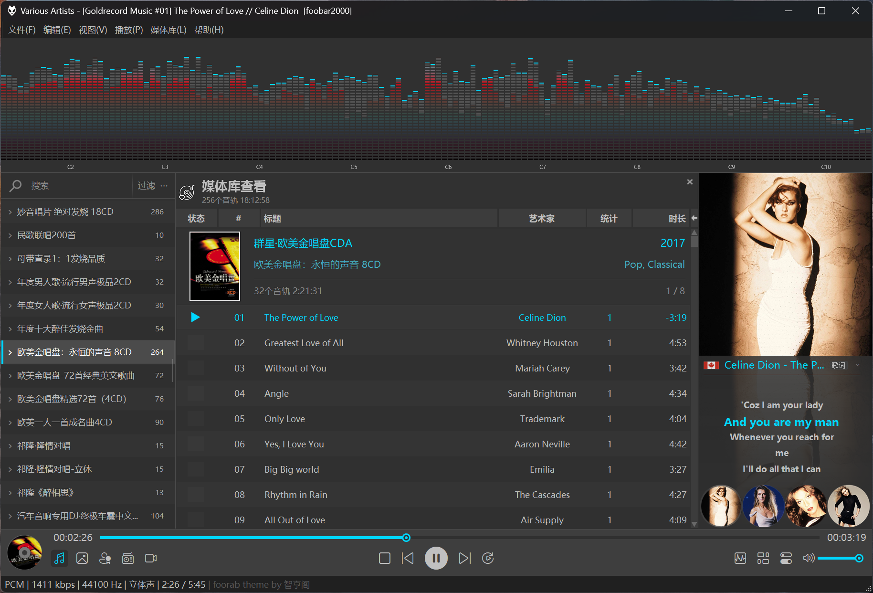Image resolution: width=873 pixels, height=593 pixels.
Task: Click the playlist vertical scrollbar down arrow
Action: click(694, 524)
